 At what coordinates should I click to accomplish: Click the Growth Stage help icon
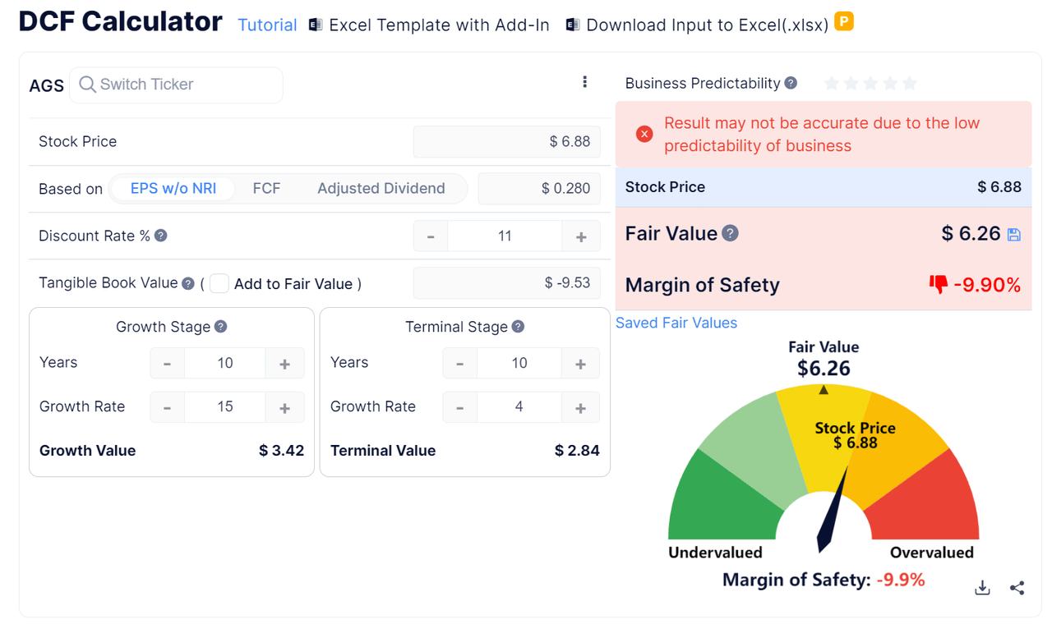221,327
